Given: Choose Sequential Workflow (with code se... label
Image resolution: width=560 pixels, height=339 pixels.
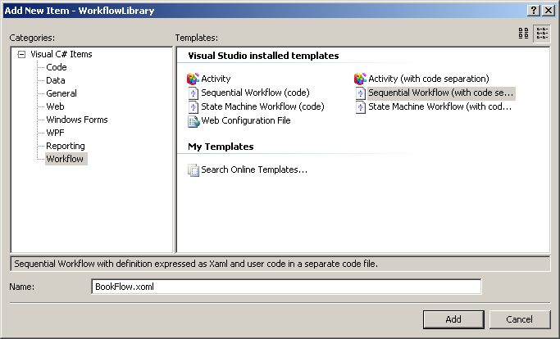Looking at the screenshot, I should coord(441,93).
